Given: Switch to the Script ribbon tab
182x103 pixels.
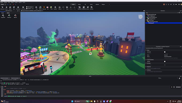Looking at the screenshot, I should pyautogui.click(x=91, y=4).
